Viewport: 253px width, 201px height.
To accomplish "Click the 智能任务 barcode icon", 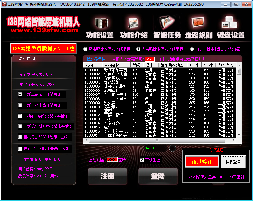I will [x=167, y=23].
